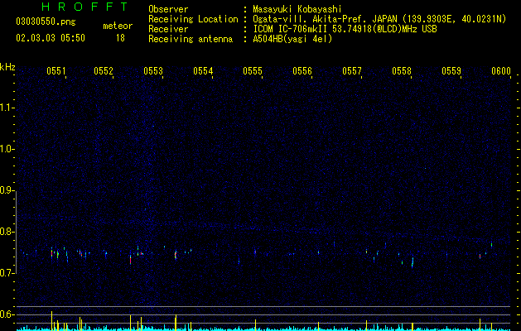Select the A504HB(yagi 4el) antenna text
Viewport: 521px width, 331px height.
click(x=292, y=39)
